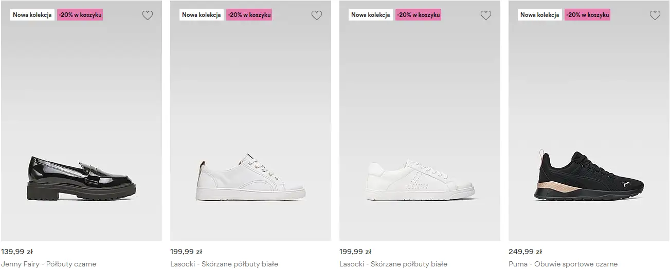Click -20% w koszyku badge on Puma card
The image size is (670, 269).
pos(588,15)
